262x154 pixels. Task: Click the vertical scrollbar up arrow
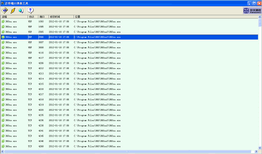click(260, 17)
